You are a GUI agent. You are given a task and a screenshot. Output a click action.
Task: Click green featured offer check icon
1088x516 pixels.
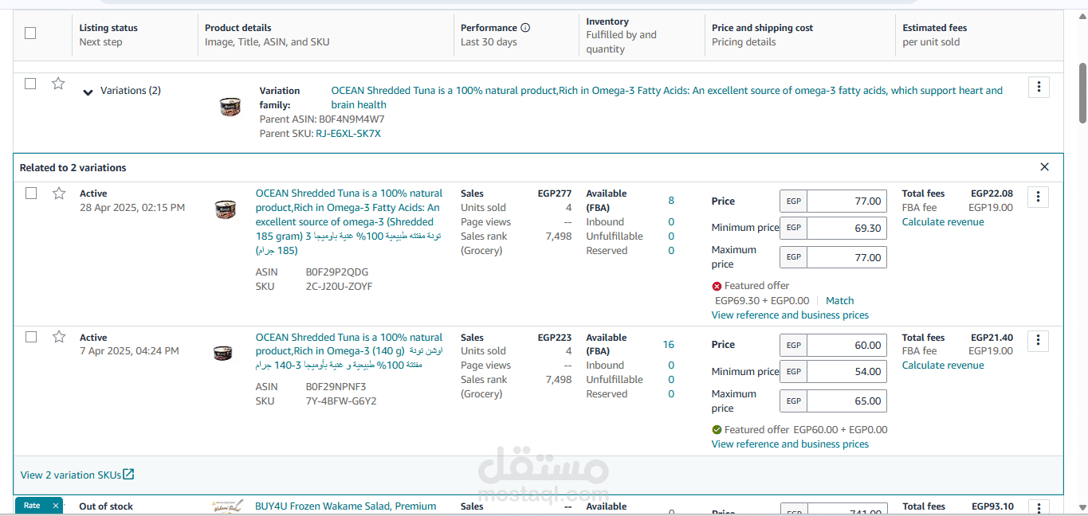point(717,430)
